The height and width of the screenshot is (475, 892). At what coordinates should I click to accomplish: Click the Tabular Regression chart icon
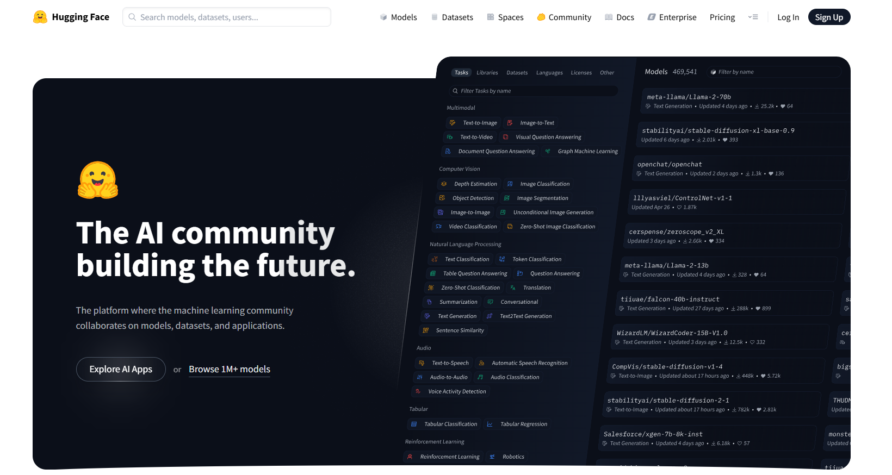(x=490, y=424)
